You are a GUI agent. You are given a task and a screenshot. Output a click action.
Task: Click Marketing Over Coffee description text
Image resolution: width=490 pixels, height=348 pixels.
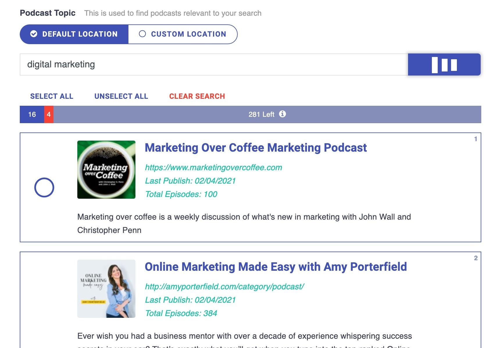pos(244,224)
